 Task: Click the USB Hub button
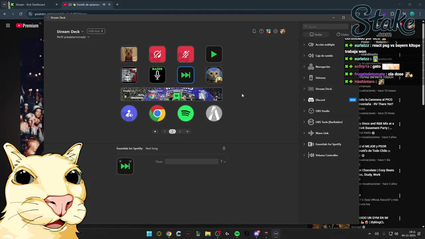[x=96, y=31]
